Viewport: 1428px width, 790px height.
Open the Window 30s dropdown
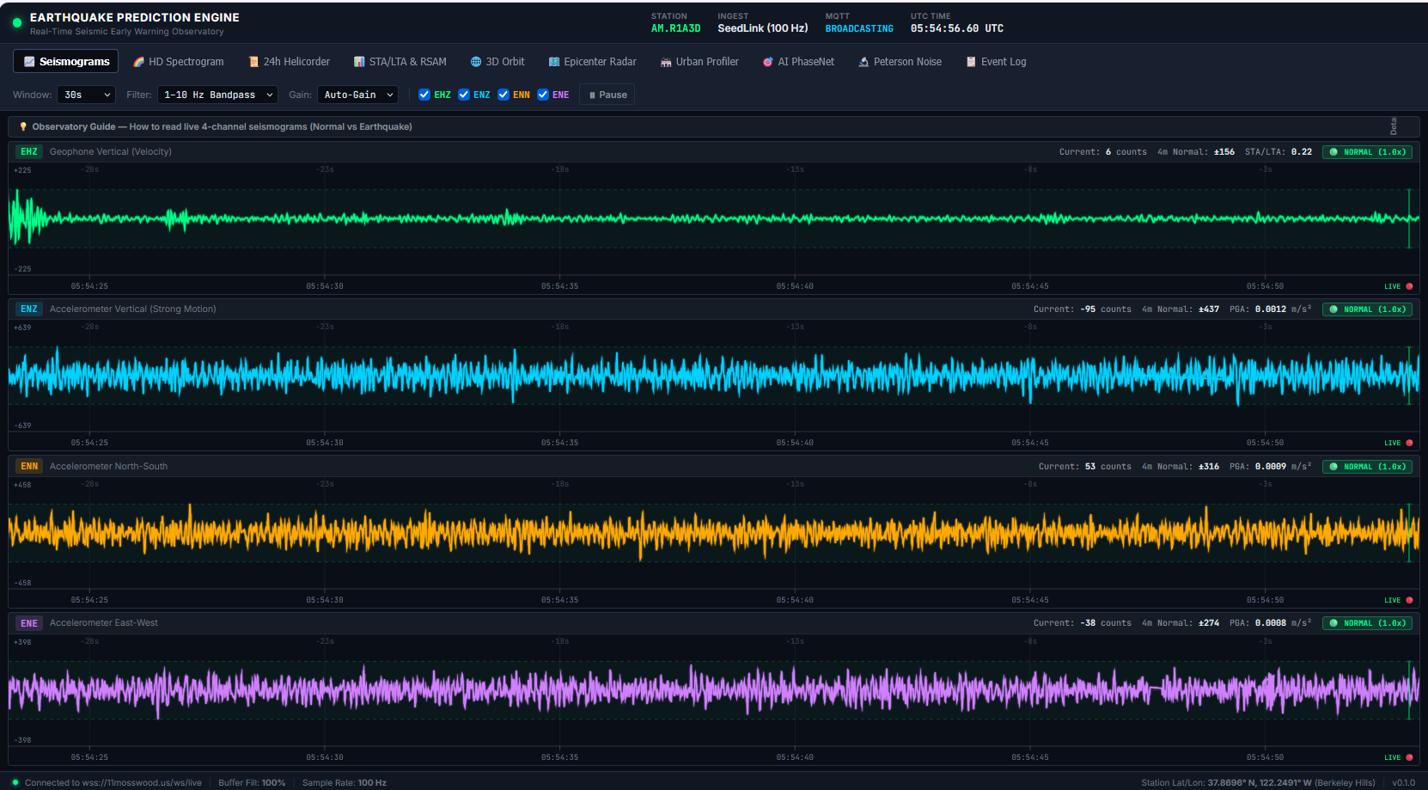tap(86, 95)
